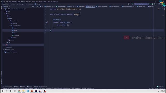Open the Event Log
Screen dimensions: 166x93
pos(160,87)
